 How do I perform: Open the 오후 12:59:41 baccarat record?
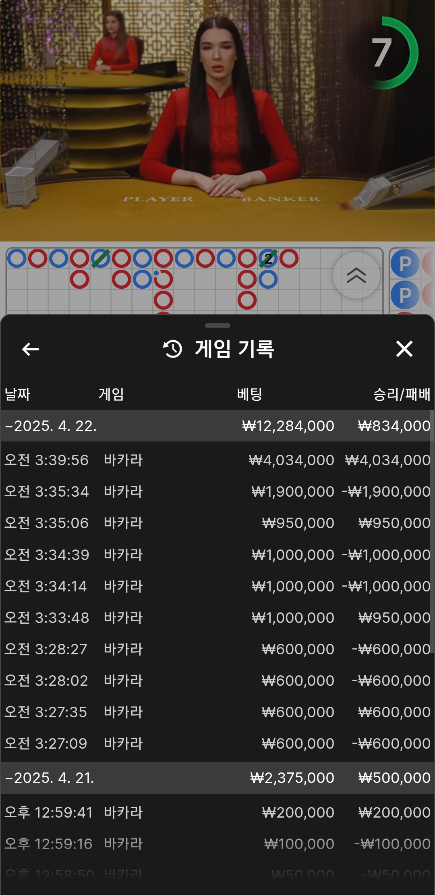tap(217, 812)
